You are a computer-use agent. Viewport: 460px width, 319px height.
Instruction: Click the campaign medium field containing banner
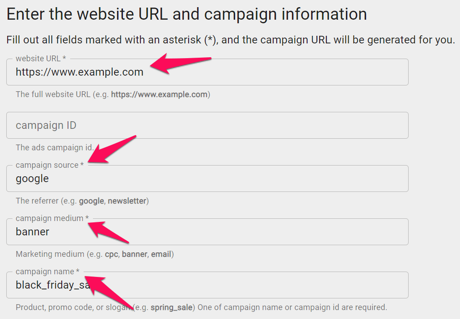tap(207, 232)
